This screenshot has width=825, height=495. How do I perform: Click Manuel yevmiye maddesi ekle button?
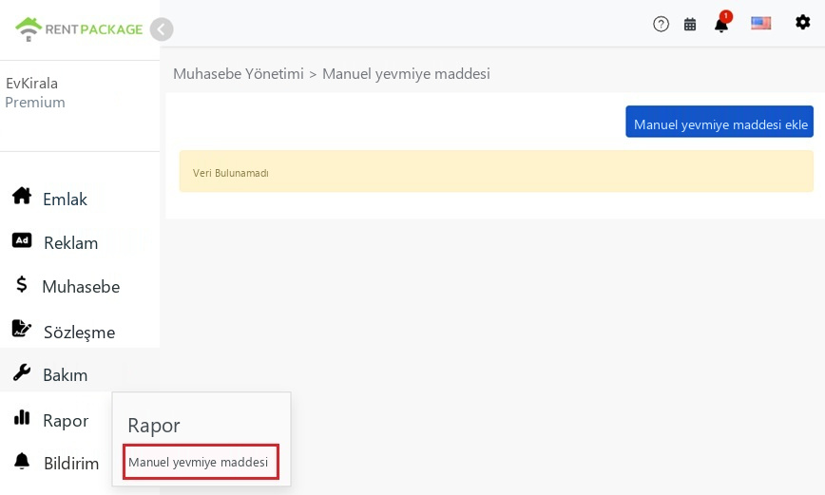[x=719, y=122]
